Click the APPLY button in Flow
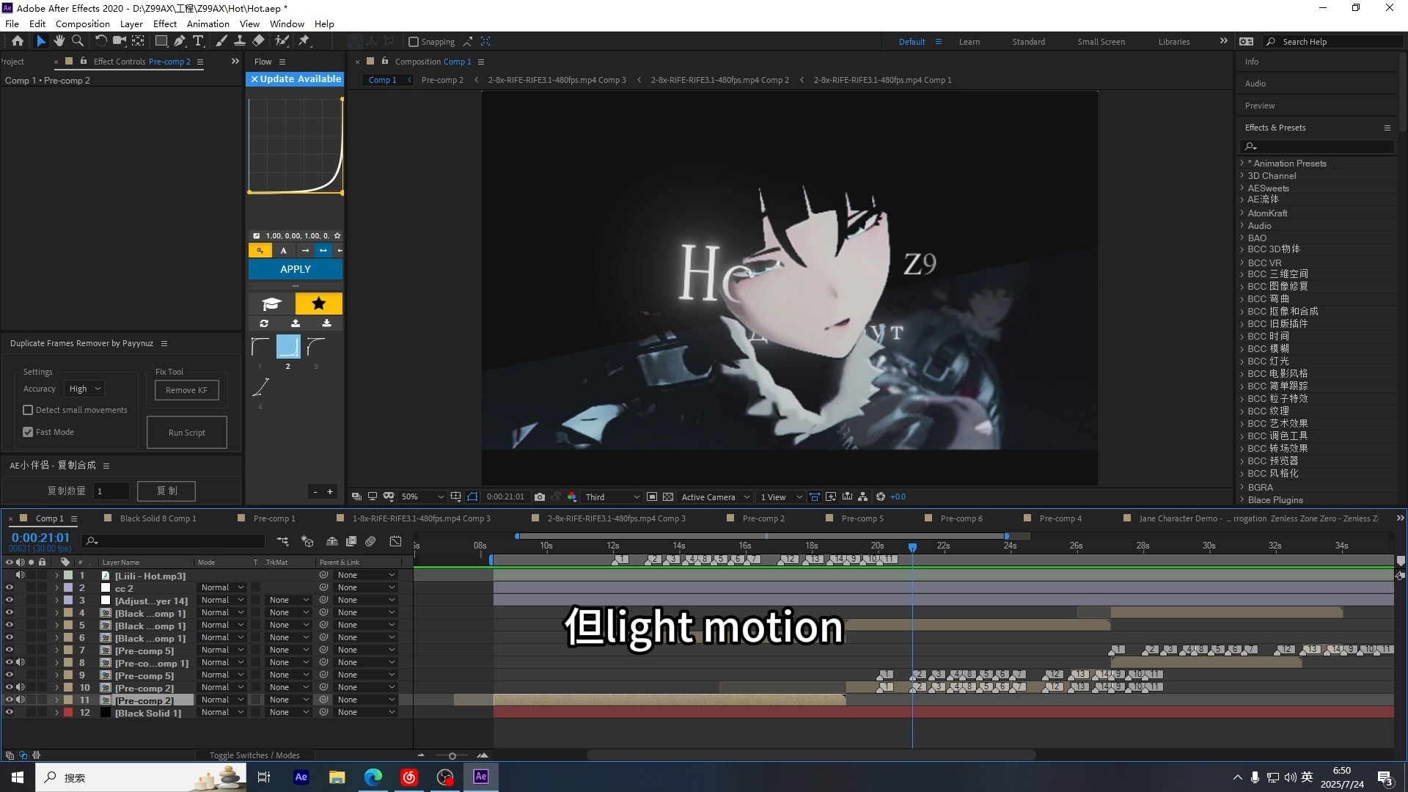This screenshot has height=792, width=1408. tap(296, 269)
